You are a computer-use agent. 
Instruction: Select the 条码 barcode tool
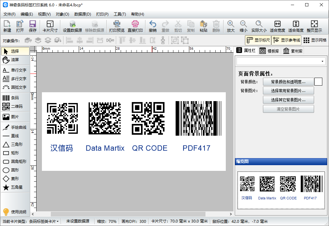15,98
